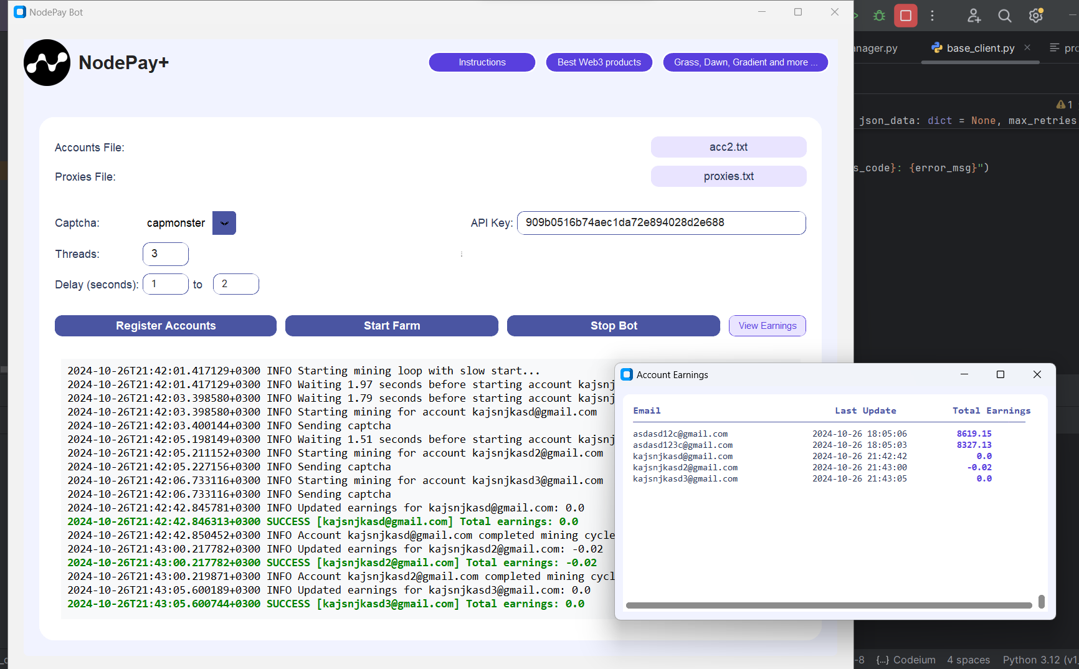
Task: Focus the API Key input field
Action: tap(662, 223)
